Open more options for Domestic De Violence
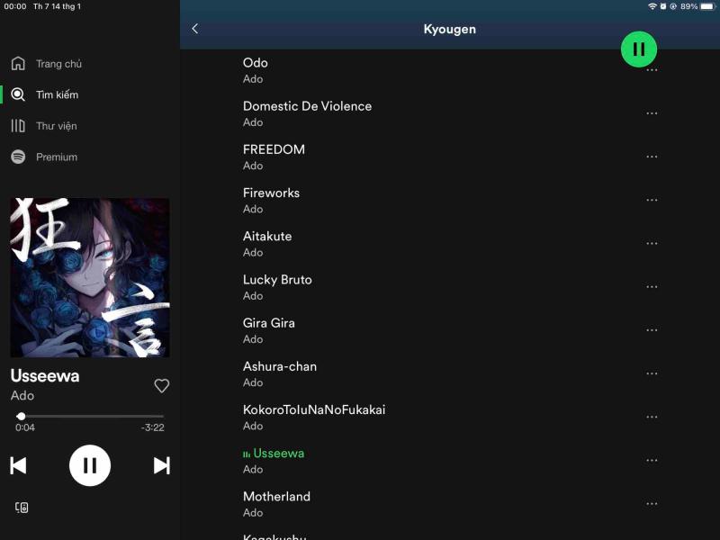This screenshot has width=720, height=540. (x=652, y=113)
